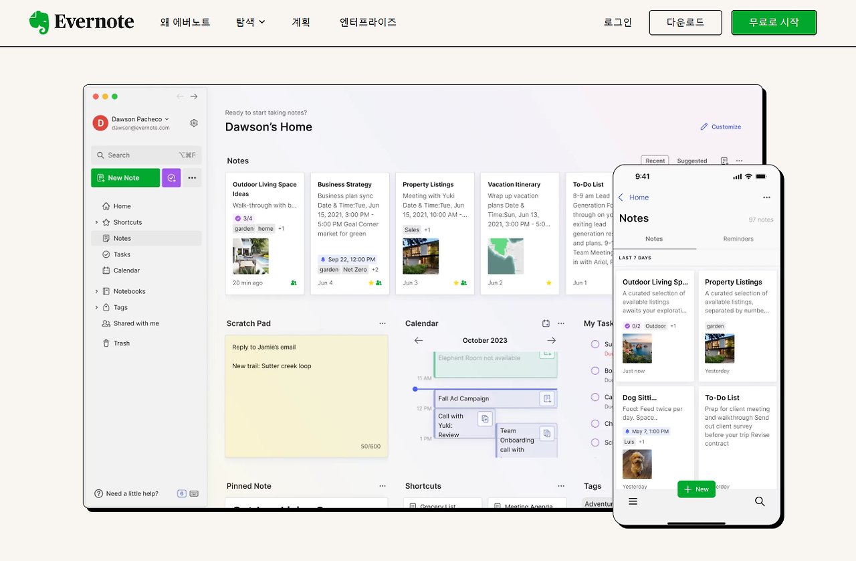Tap the hamburger menu icon on the phone
Image resolution: width=856 pixels, height=561 pixels.
[x=633, y=501]
